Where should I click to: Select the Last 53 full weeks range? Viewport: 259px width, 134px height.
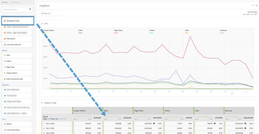(17, 130)
